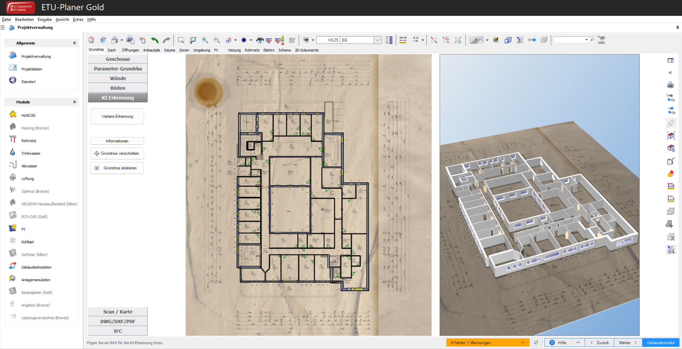The height and width of the screenshot is (349, 682).
Task: Toggle the area measurement A icon
Action: click(x=671, y=186)
